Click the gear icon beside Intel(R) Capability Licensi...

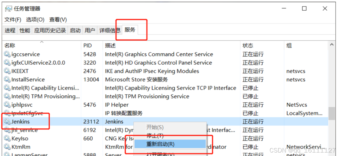click(x=7, y=88)
